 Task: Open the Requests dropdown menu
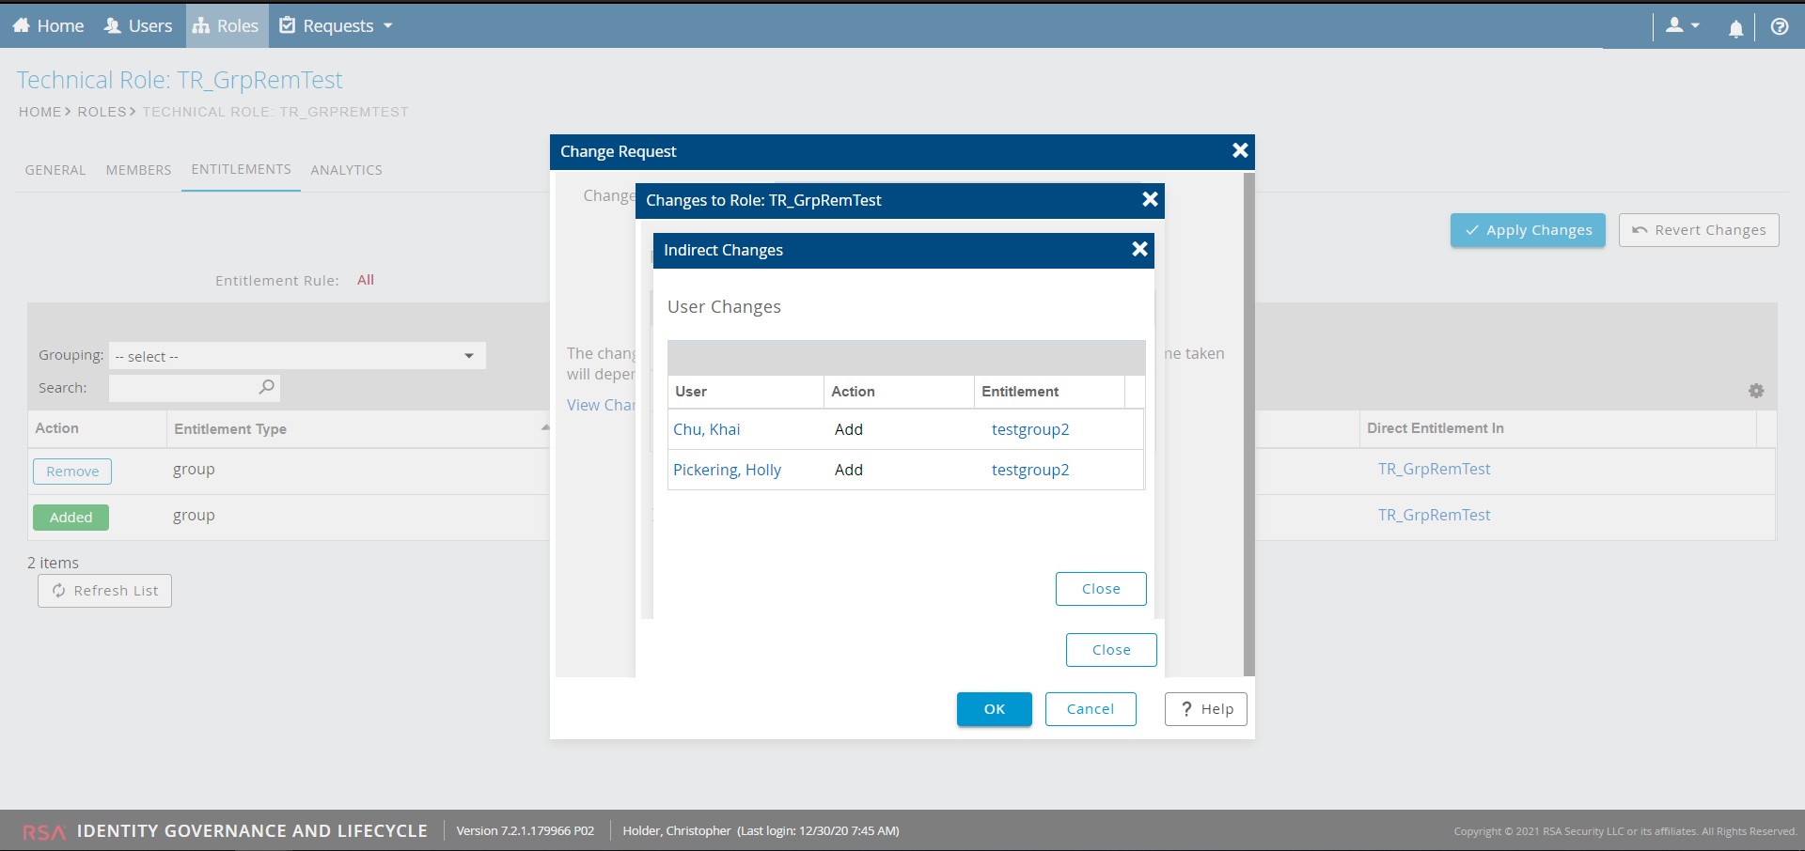[x=337, y=26]
